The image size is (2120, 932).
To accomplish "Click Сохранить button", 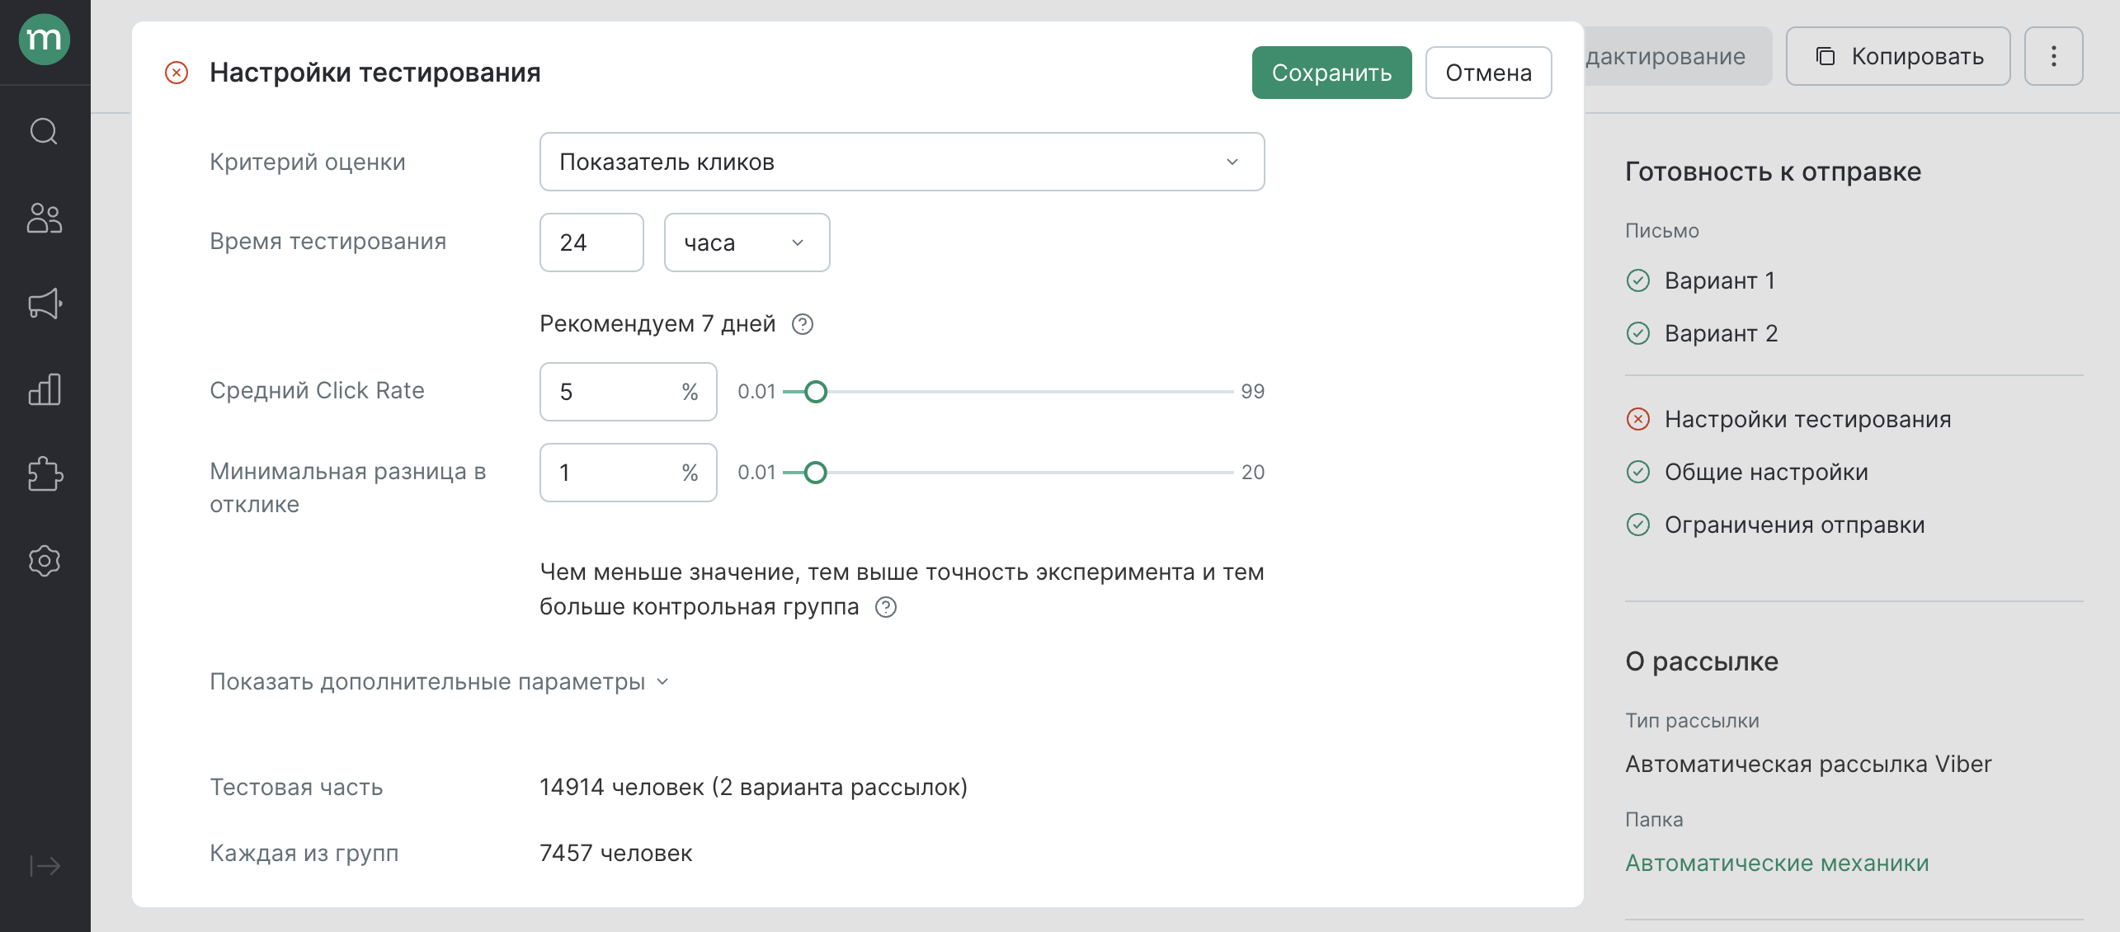I will point(1332,73).
